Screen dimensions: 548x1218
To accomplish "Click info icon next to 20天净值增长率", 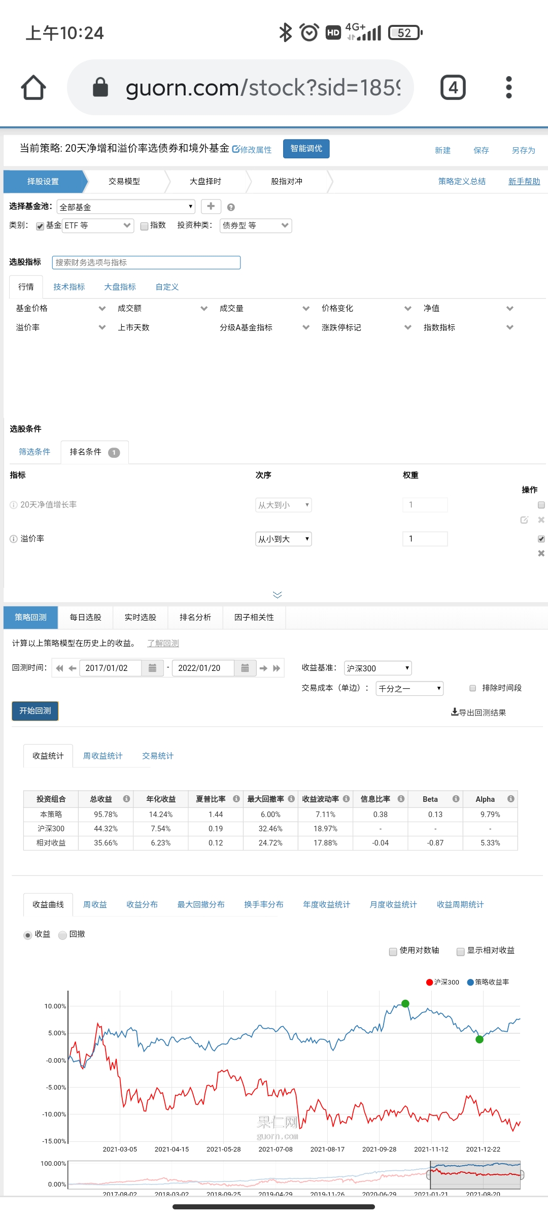I will 14,505.
